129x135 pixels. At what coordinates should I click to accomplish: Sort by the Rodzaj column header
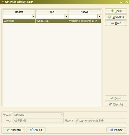point(19,12)
